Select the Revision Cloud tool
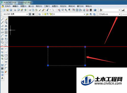127x93 pixels. tap(2, 42)
